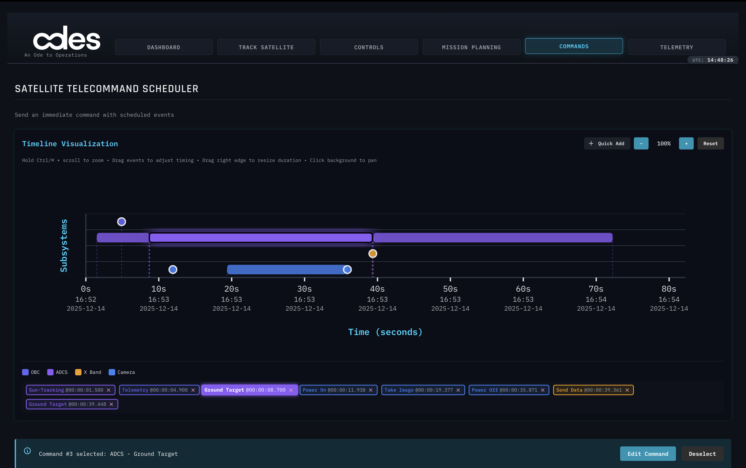
Task: Go to the Dashboard tab
Action: (x=163, y=47)
